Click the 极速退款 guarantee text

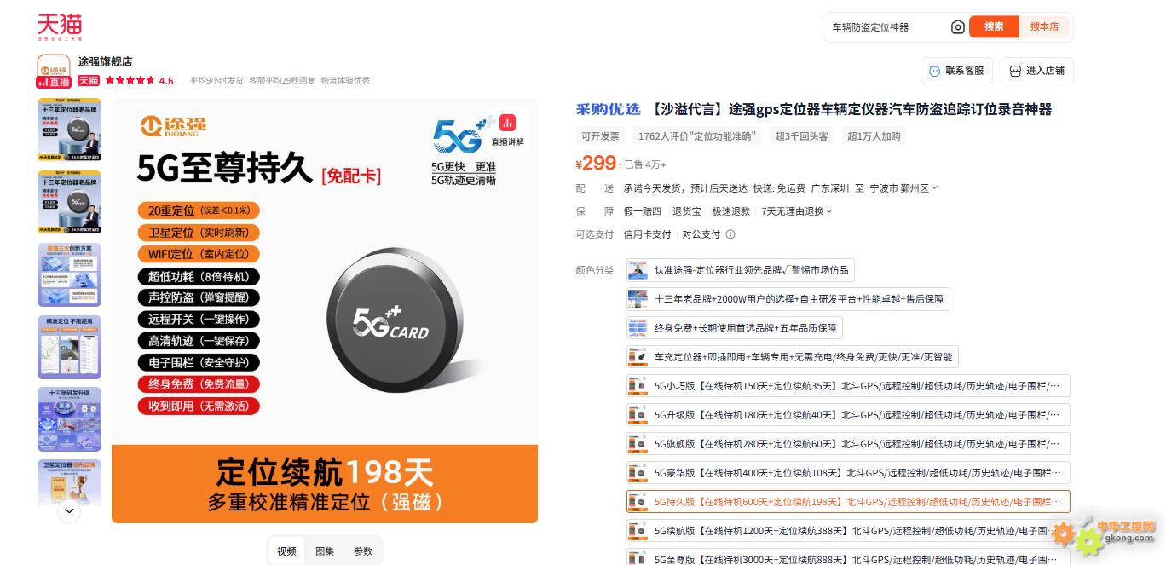(x=731, y=211)
